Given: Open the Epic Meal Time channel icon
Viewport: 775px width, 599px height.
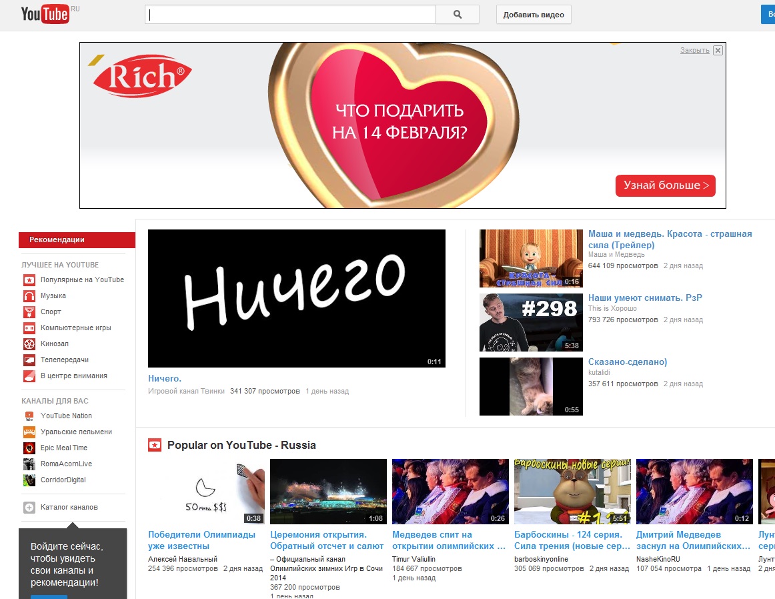Looking at the screenshot, I should click(29, 448).
